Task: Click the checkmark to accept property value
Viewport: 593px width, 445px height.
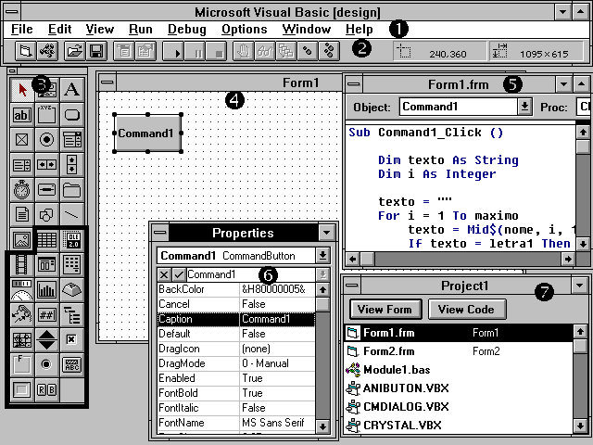Action: point(178,274)
